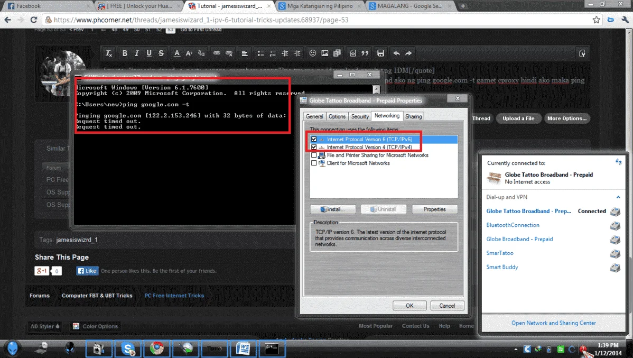633x358 pixels.
Task: Toggle Bold formatting in the post editor
Action: [125, 53]
